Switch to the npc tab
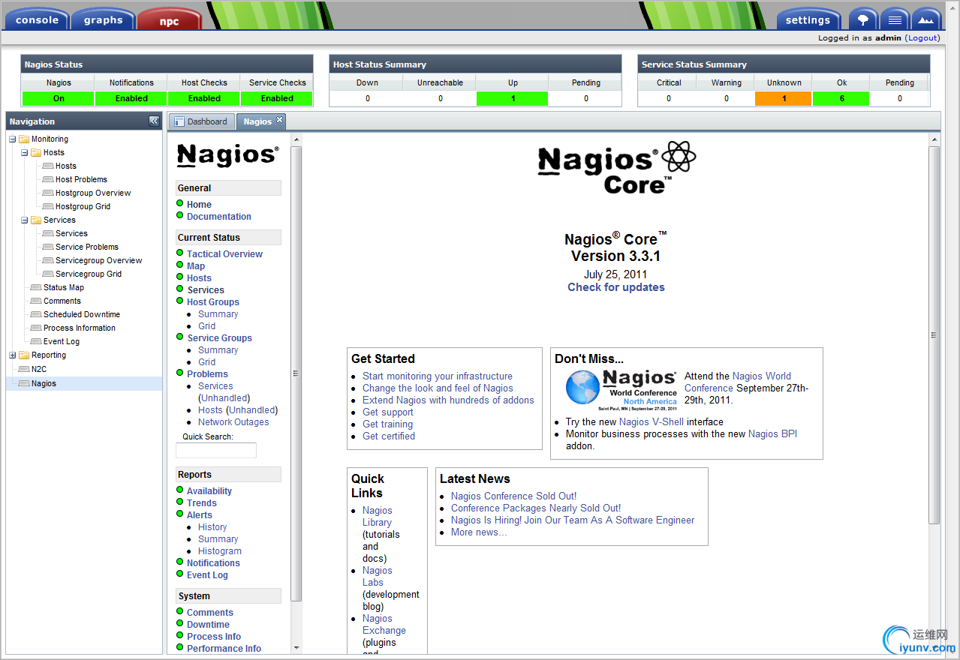Viewport: 960px width, 660px height. coord(170,20)
